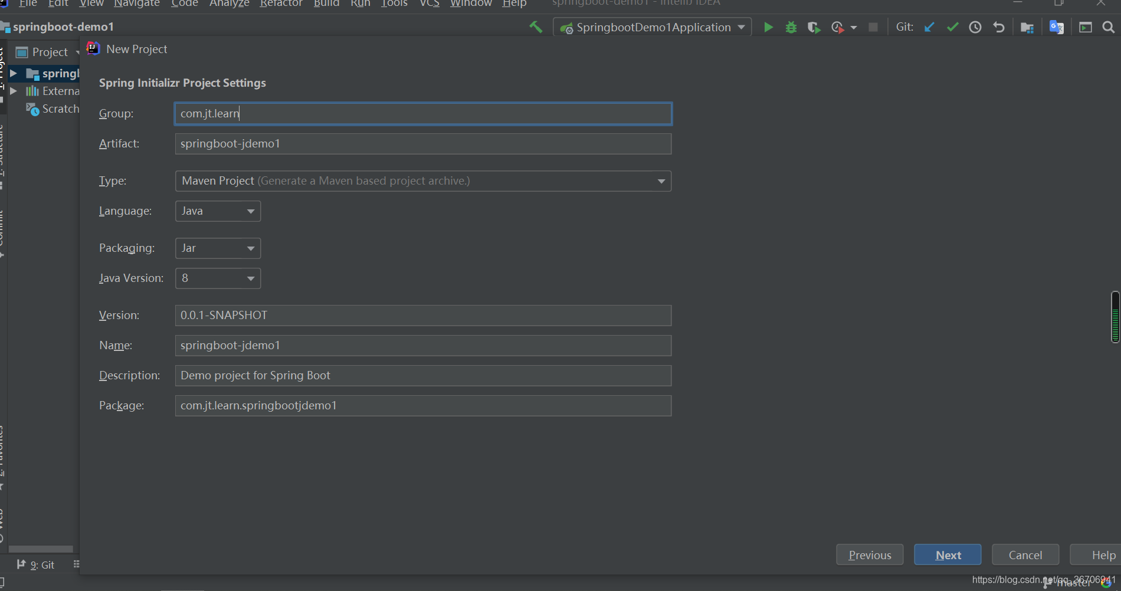Click Git Rollback undo arrow icon
Image resolution: width=1121 pixels, height=591 pixels.
coord(998,27)
